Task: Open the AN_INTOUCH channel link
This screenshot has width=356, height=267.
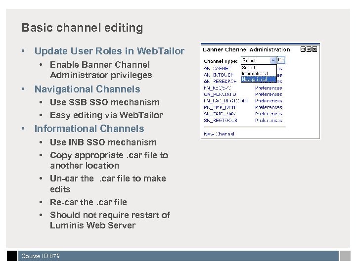Action: pyautogui.click(x=219, y=75)
